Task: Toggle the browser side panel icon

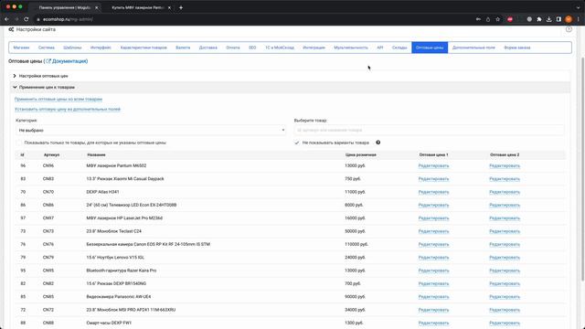Action: (x=558, y=19)
